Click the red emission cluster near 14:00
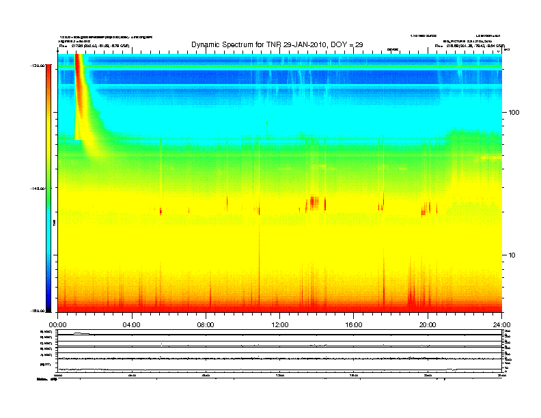 (x=315, y=203)
